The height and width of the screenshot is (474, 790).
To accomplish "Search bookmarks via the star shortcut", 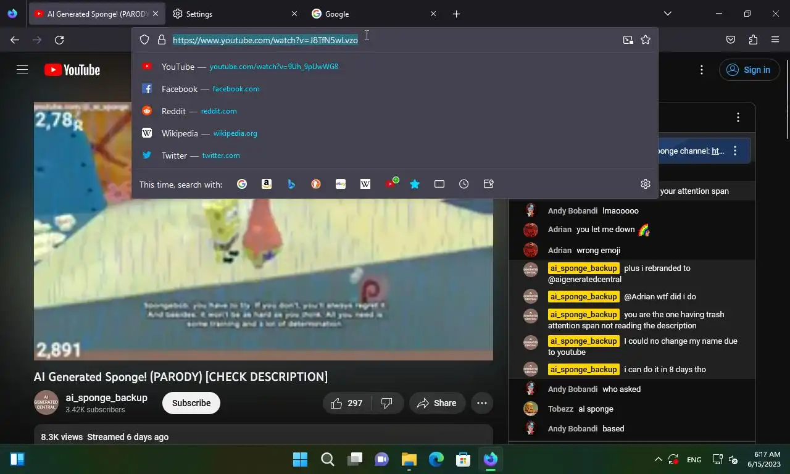I will [x=415, y=184].
